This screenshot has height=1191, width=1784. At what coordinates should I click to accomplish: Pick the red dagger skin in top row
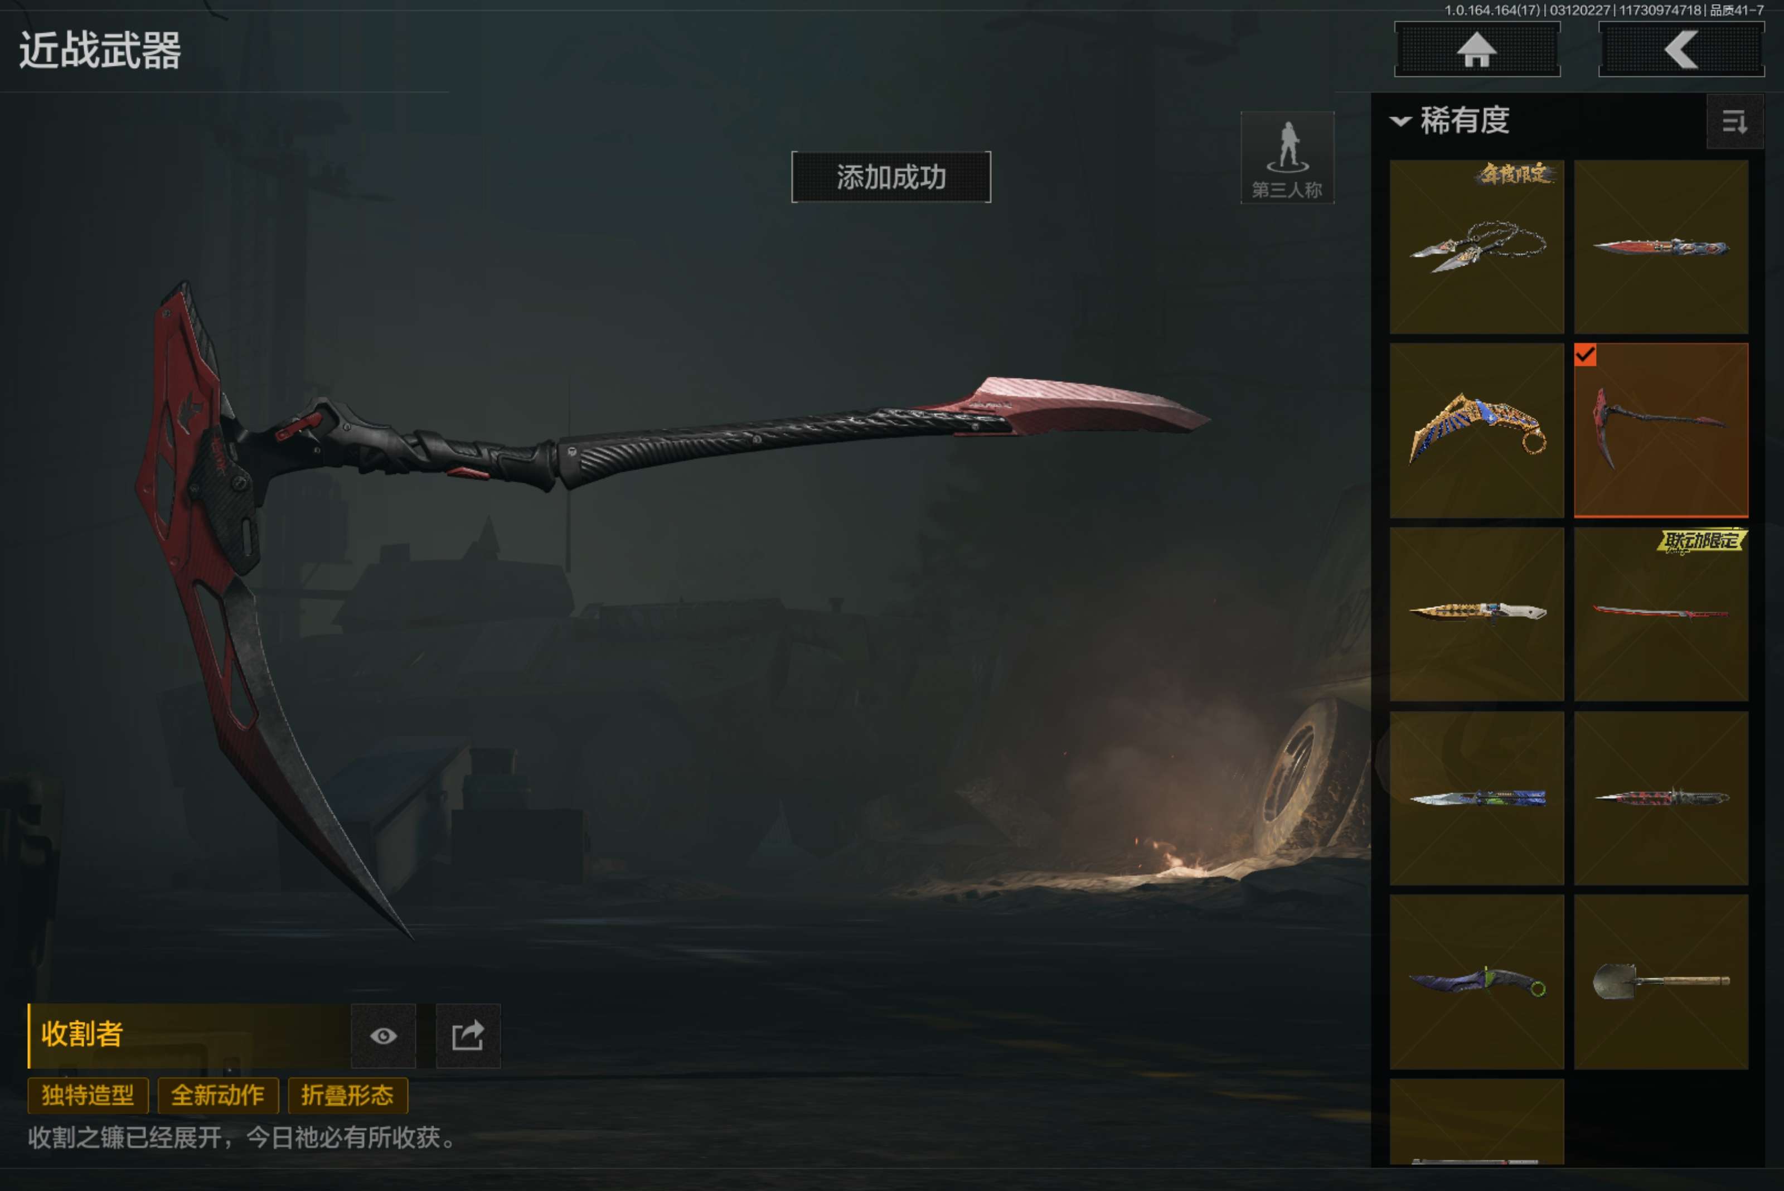[1661, 247]
